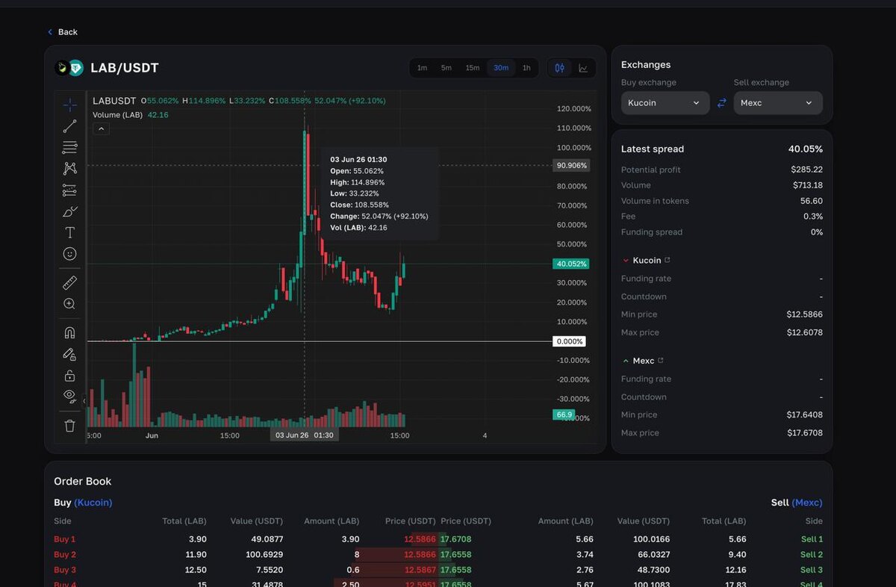Open the Kucoin buy exchange dropdown

pyautogui.click(x=665, y=103)
